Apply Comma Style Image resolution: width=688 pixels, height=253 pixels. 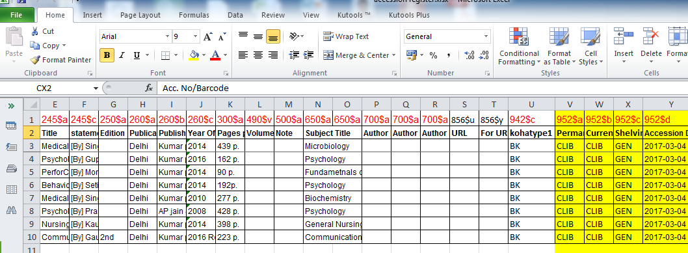point(449,55)
